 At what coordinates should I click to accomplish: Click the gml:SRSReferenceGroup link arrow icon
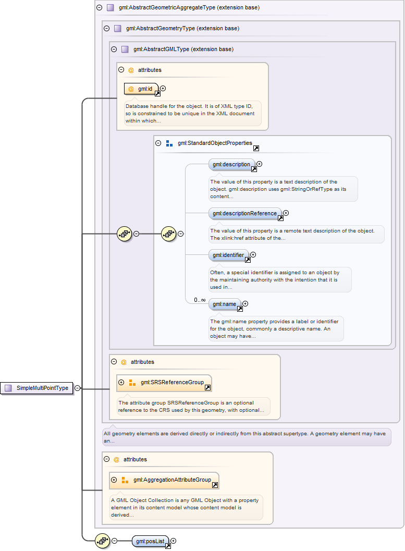pos(207,388)
